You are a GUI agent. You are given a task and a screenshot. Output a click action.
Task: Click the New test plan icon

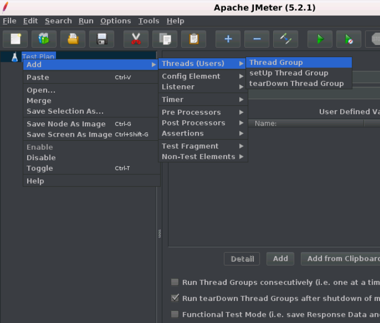click(x=15, y=39)
